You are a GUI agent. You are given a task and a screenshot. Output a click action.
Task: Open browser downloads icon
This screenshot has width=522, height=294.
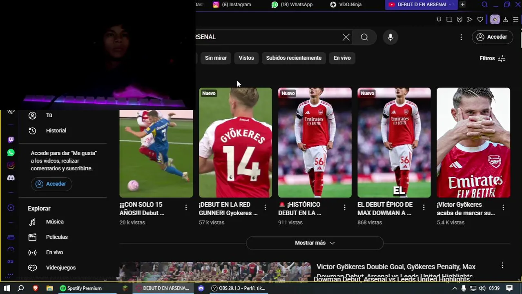505,19
